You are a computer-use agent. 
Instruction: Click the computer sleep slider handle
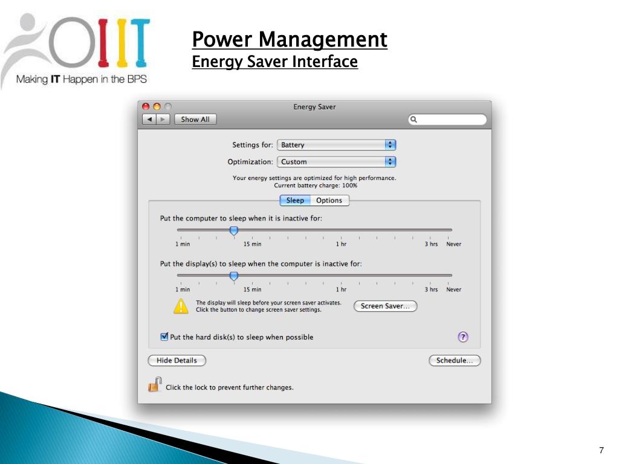tap(234, 231)
